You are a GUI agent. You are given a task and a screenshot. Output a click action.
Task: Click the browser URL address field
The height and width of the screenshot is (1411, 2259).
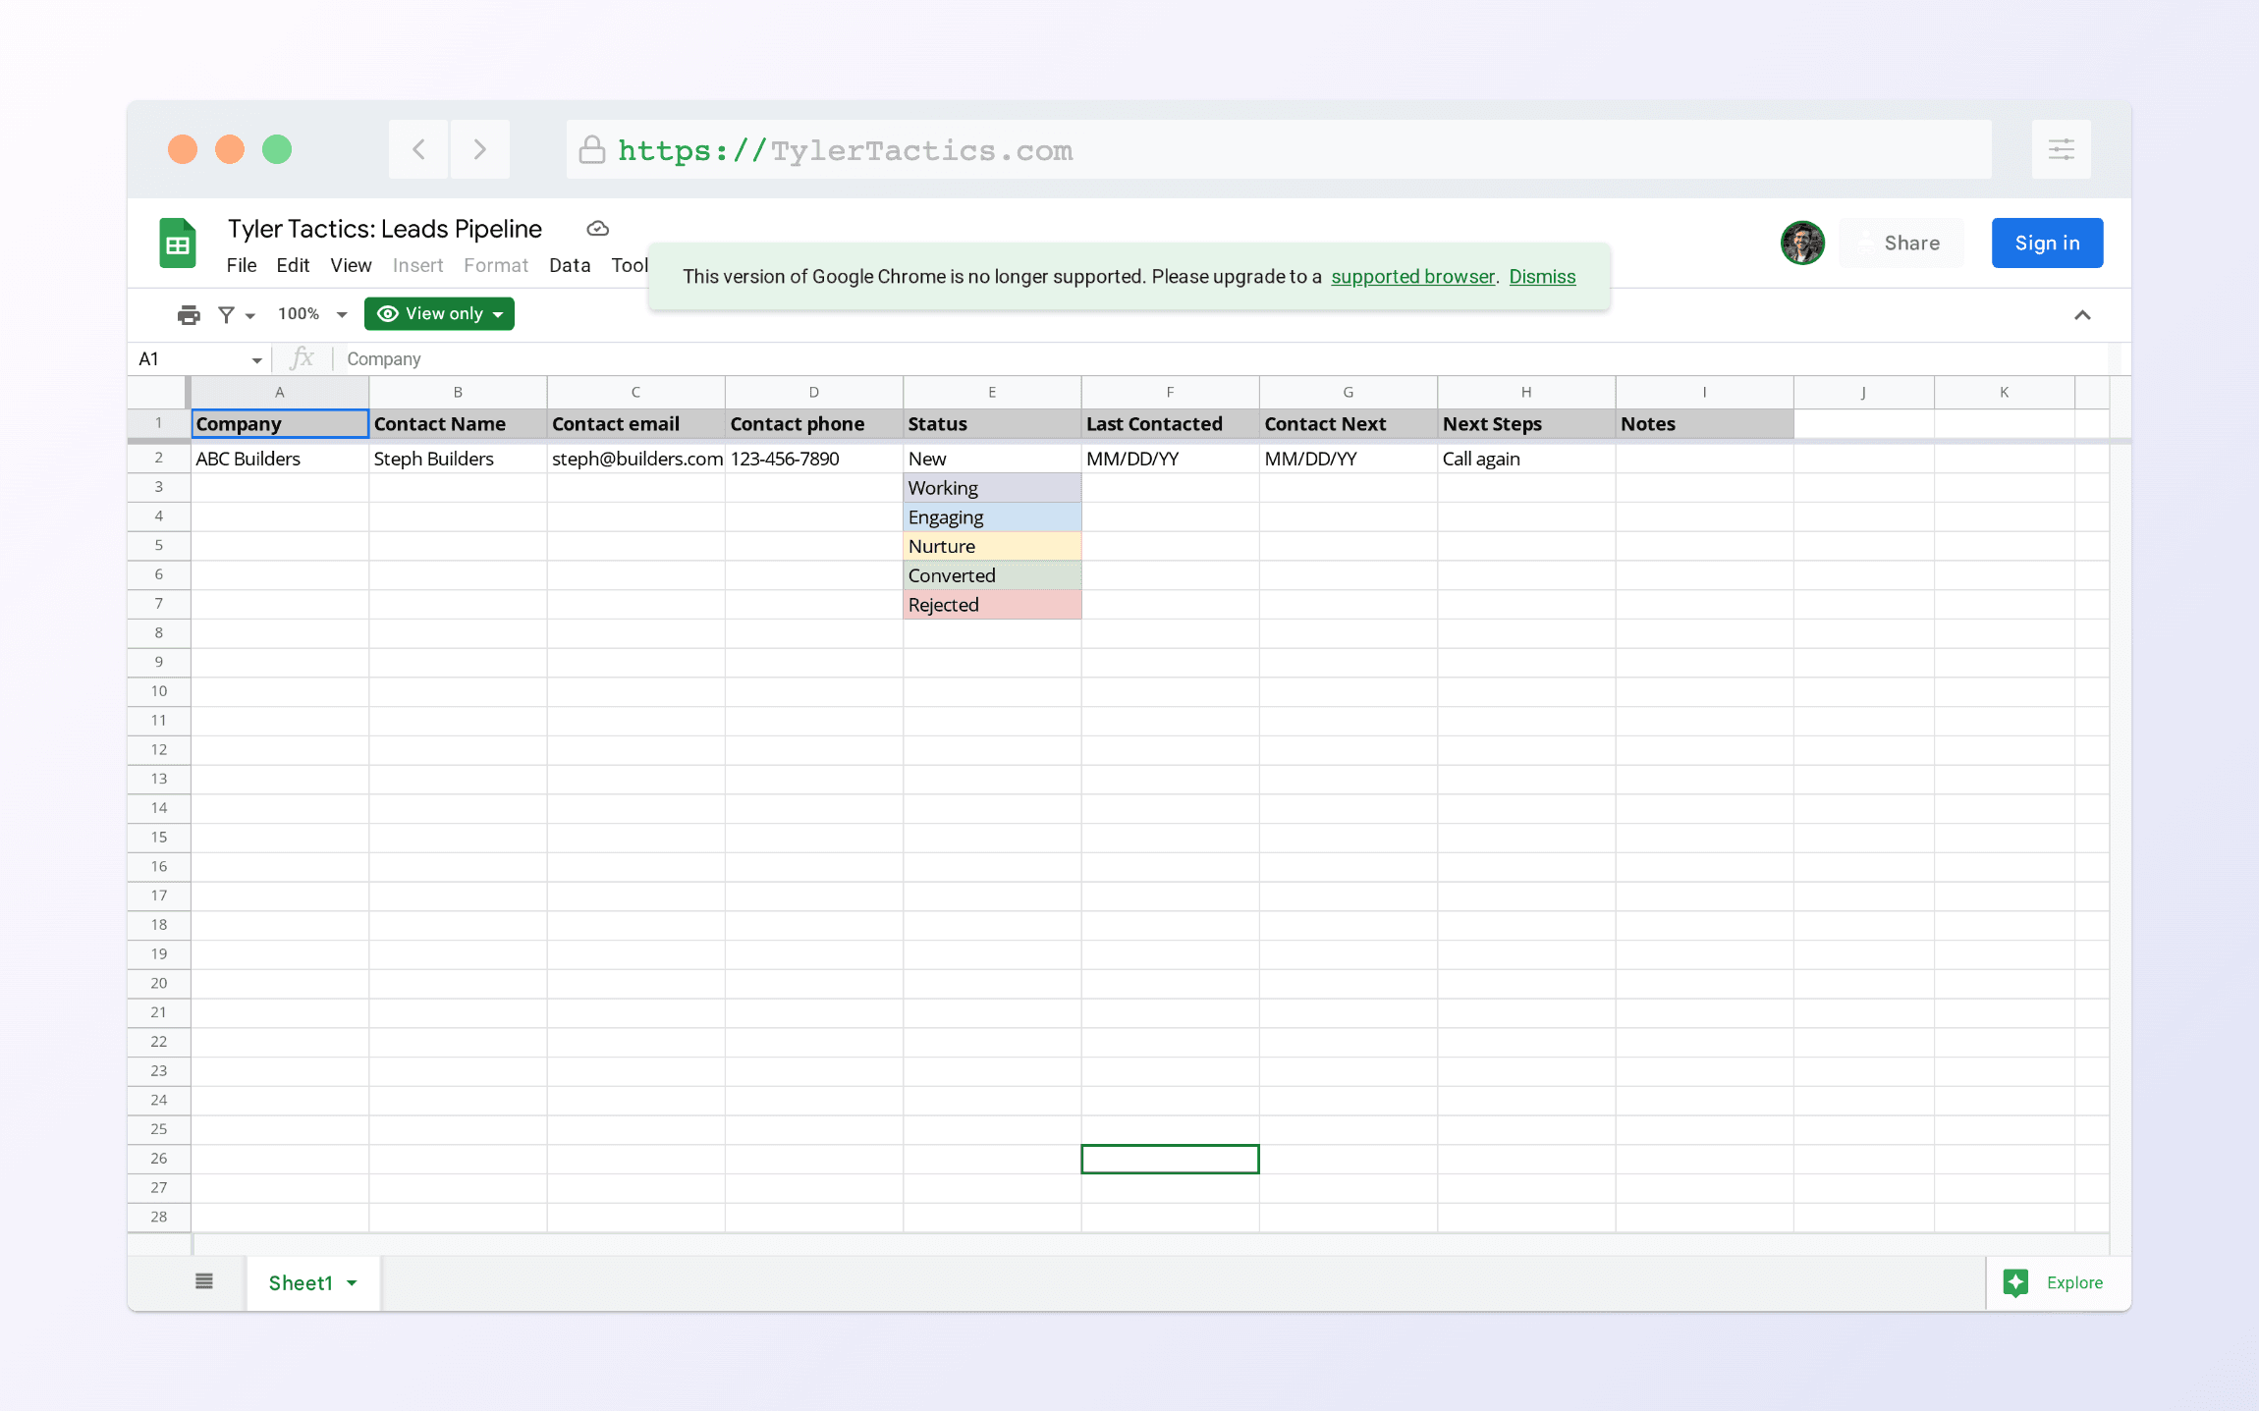pos(1277,149)
